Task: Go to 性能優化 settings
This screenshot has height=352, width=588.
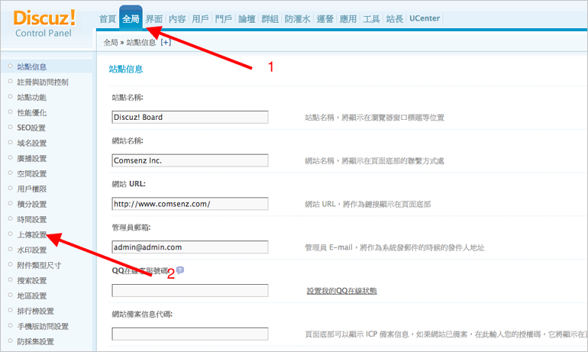Action: (32, 112)
